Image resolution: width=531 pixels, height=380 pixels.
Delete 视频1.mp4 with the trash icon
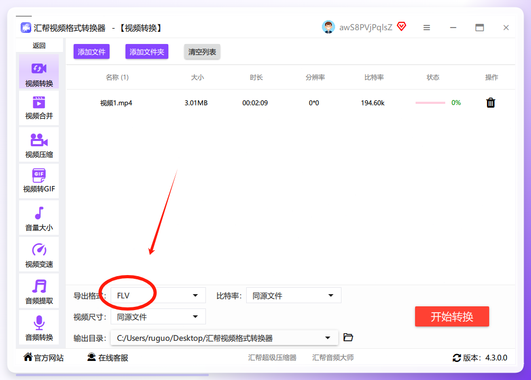(x=491, y=103)
